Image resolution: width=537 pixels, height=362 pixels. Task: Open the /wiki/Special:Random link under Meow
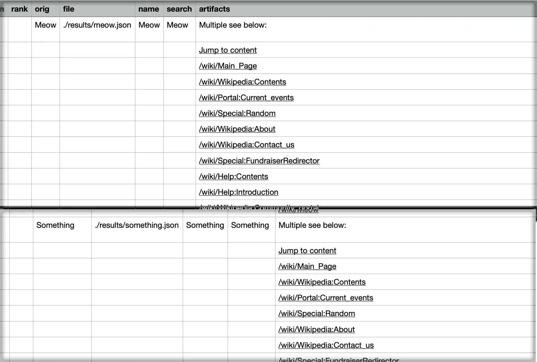click(237, 113)
